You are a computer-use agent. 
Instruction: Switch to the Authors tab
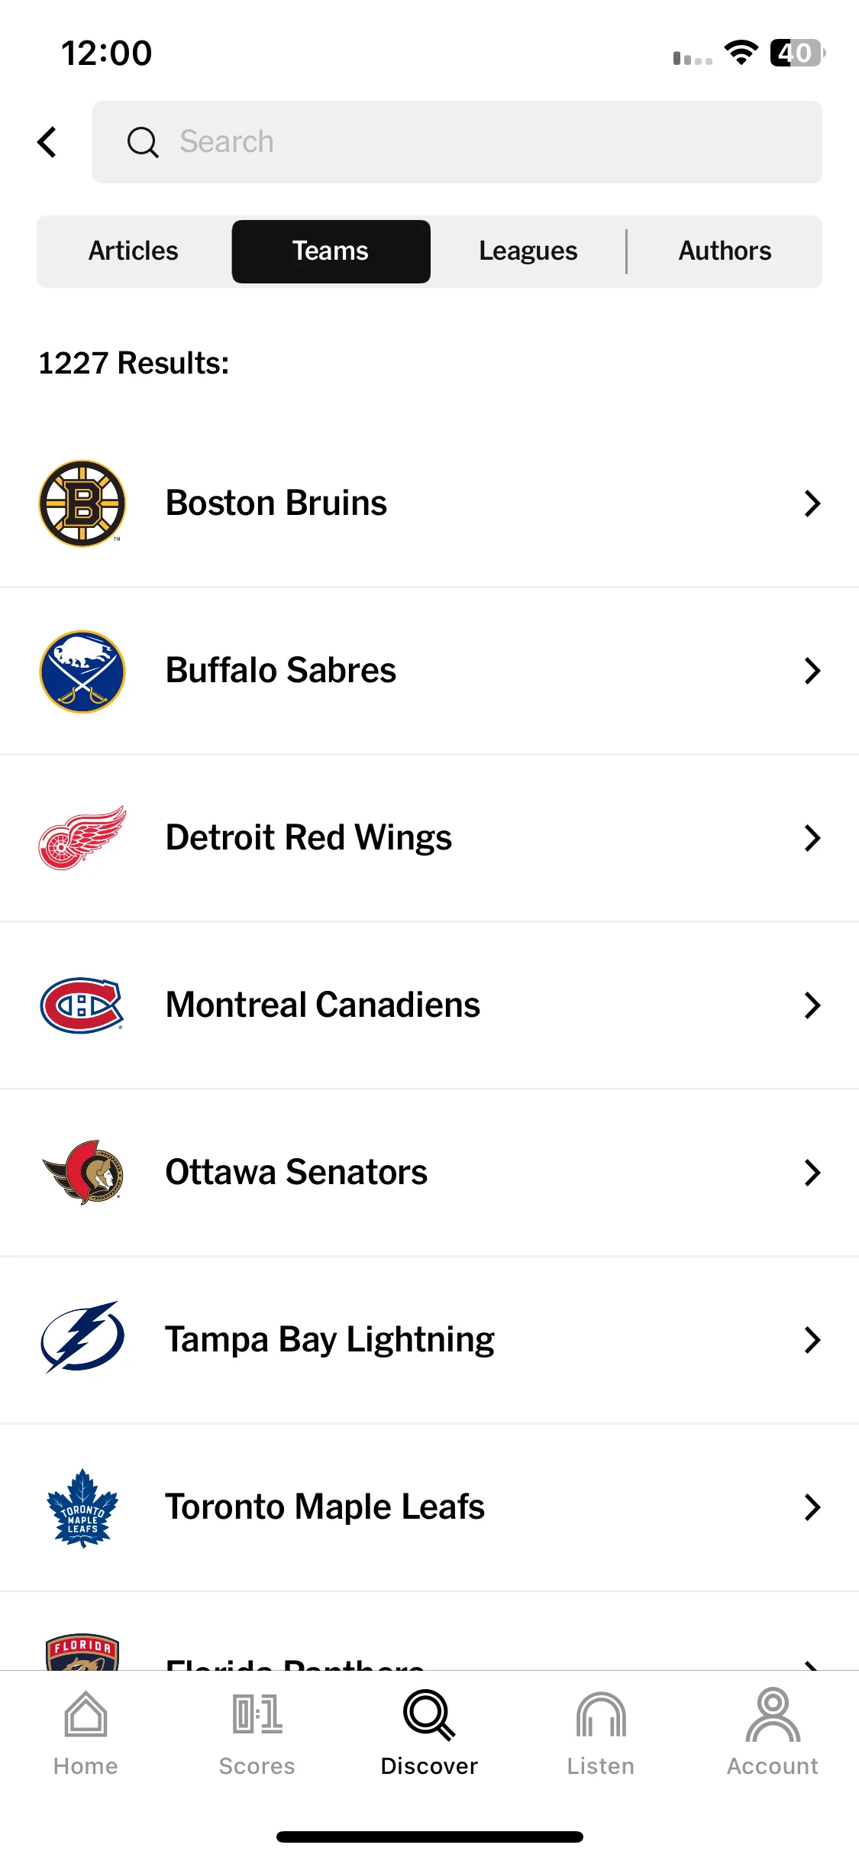tap(725, 251)
